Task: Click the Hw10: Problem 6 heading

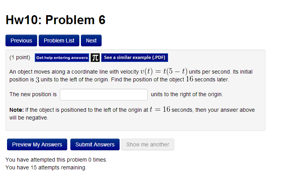Action: [55, 20]
